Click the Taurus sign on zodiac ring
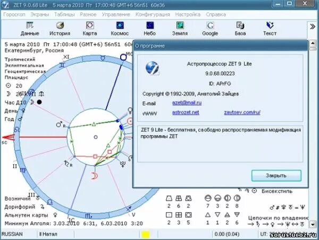The width and height of the screenshot is (319, 240). (103, 58)
